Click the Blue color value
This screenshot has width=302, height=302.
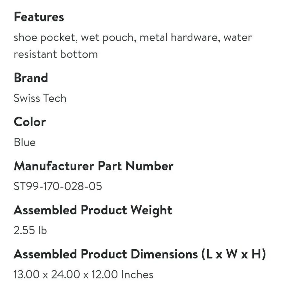(25, 142)
